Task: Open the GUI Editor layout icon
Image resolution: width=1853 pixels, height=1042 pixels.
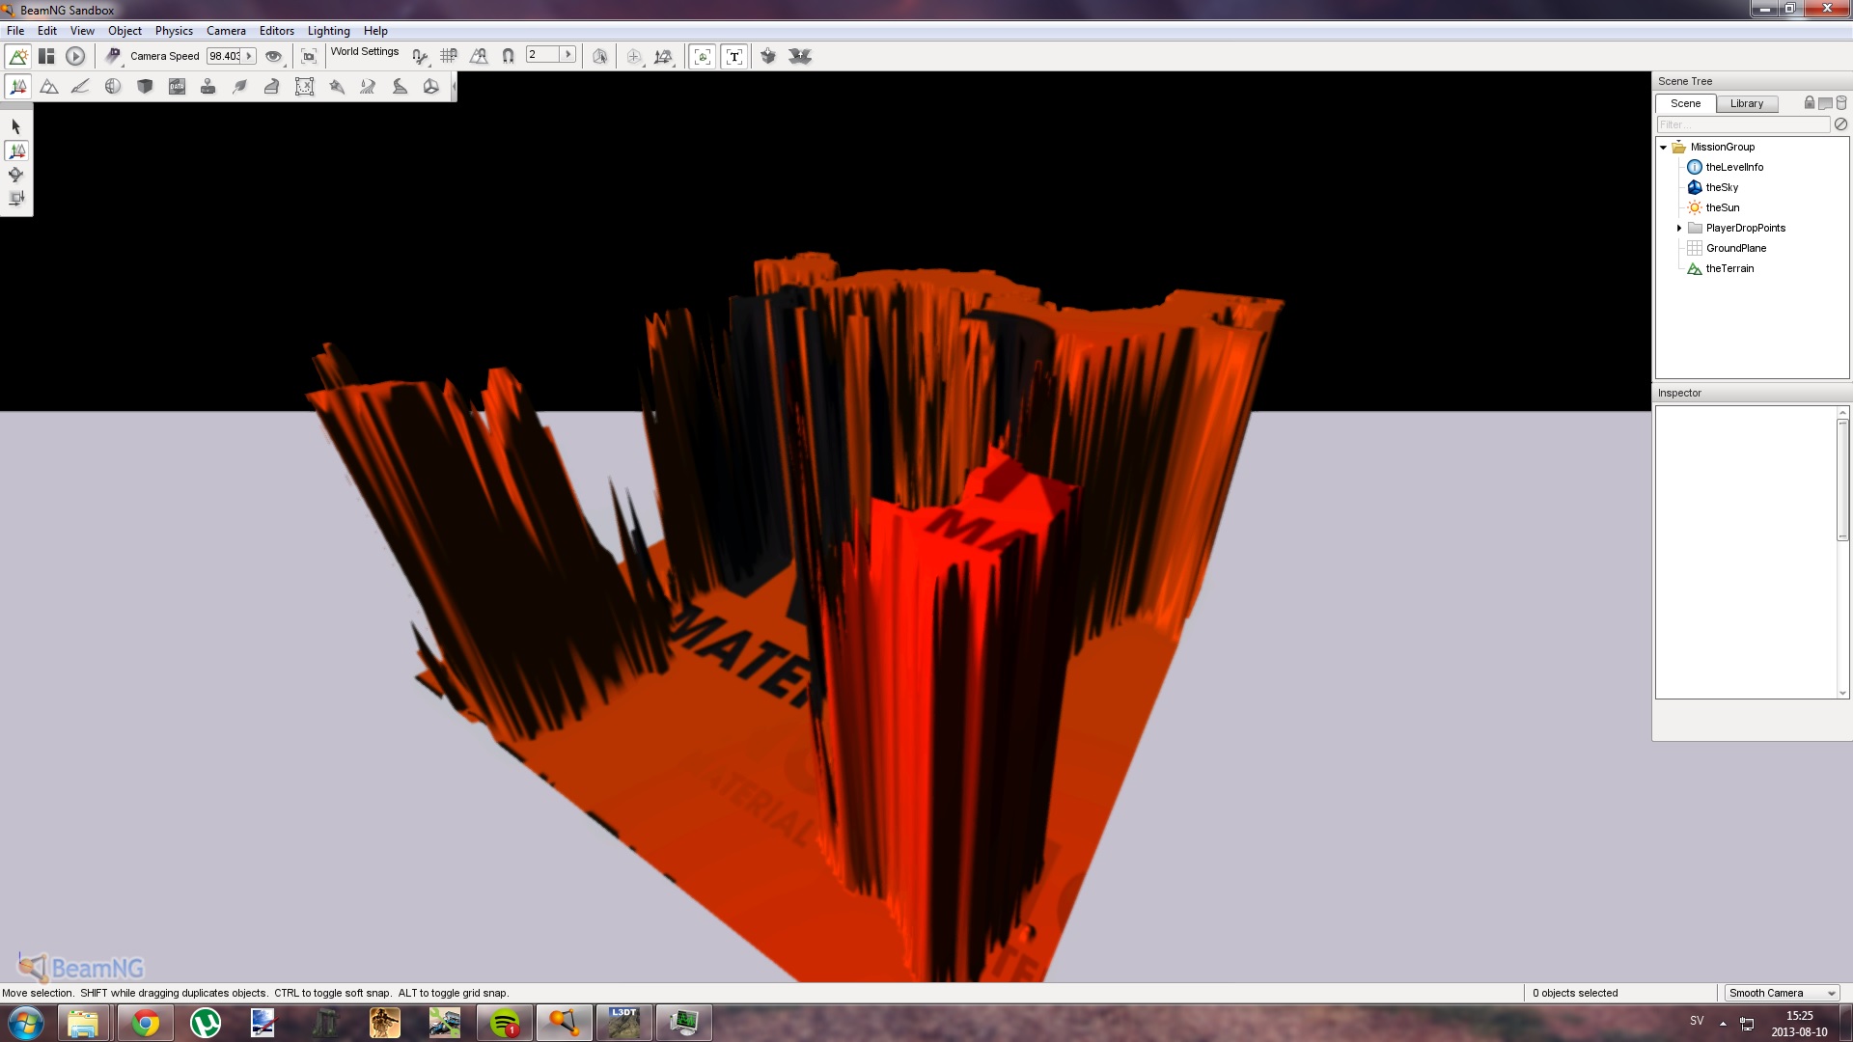Action: point(46,56)
